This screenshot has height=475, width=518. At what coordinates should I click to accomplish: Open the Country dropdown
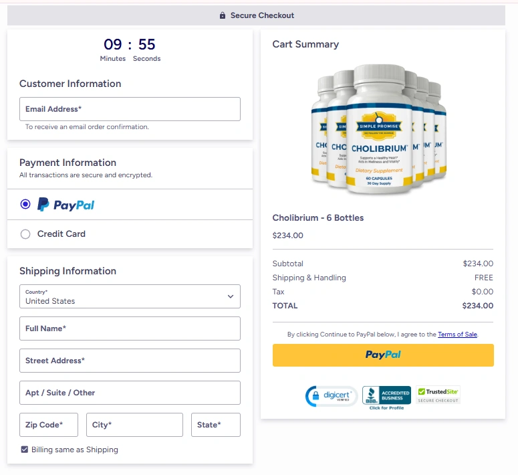pyautogui.click(x=130, y=296)
